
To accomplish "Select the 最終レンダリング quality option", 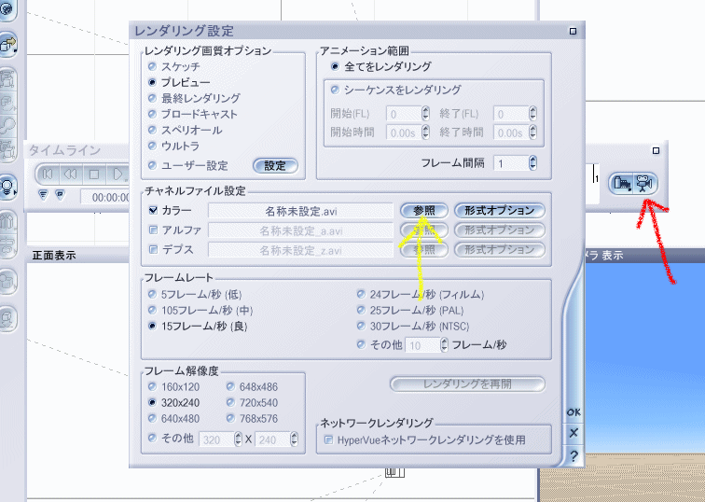I will (x=152, y=98).
